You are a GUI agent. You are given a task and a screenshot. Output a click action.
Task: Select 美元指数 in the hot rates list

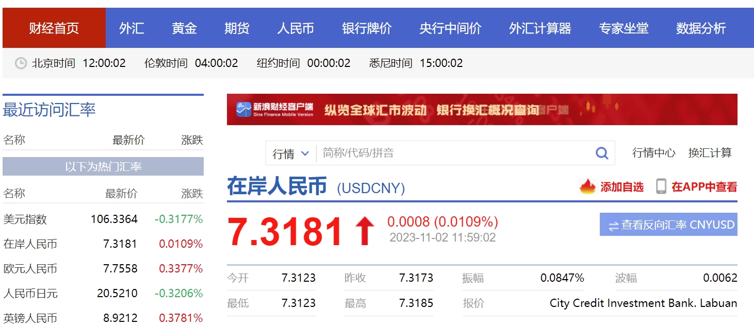(x=25, y=219)
